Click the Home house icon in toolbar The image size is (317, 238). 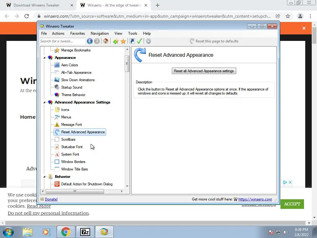(x=106, y=41)
